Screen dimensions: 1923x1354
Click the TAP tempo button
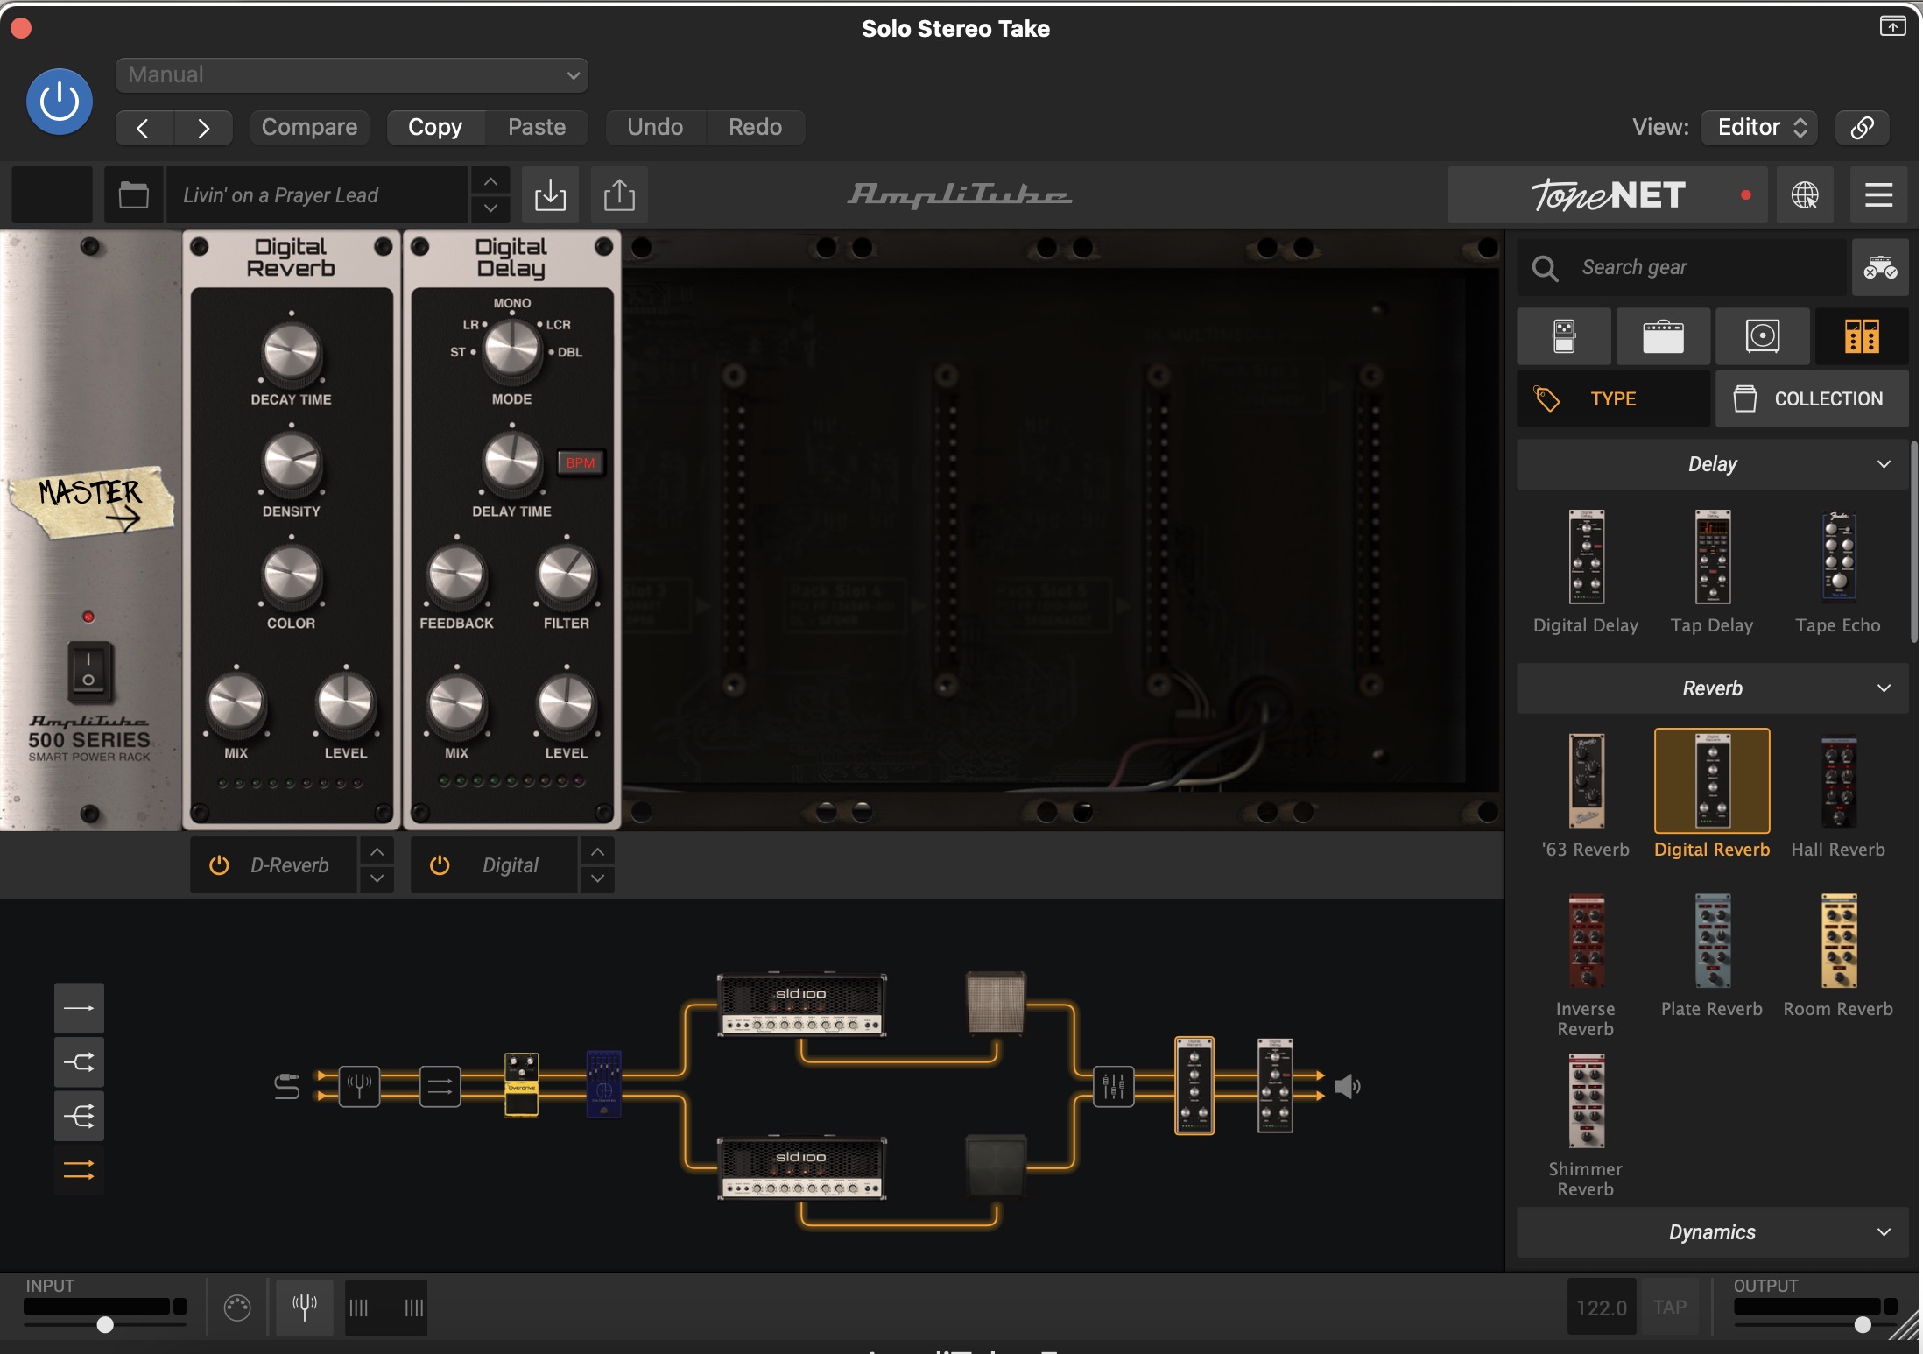pyautogui.click(x=1669, y=1308)
